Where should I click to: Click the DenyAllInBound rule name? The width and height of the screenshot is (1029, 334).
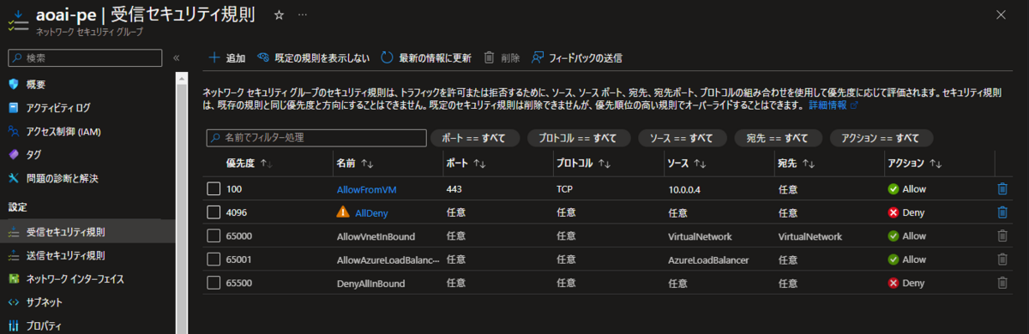pos(372,283)
